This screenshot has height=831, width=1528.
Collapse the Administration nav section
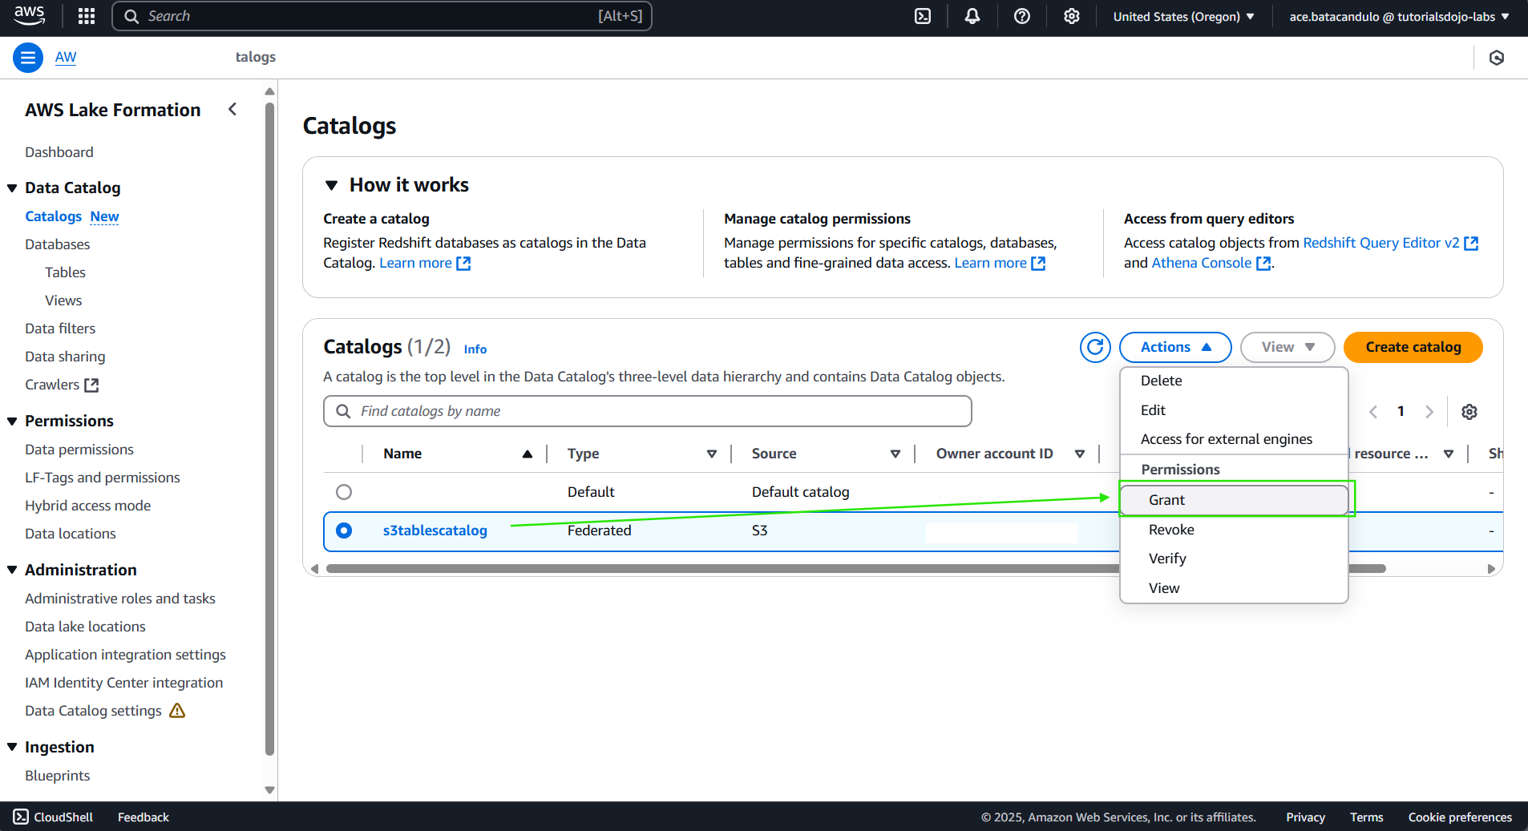pyautogui.click(x=12, y=571)
